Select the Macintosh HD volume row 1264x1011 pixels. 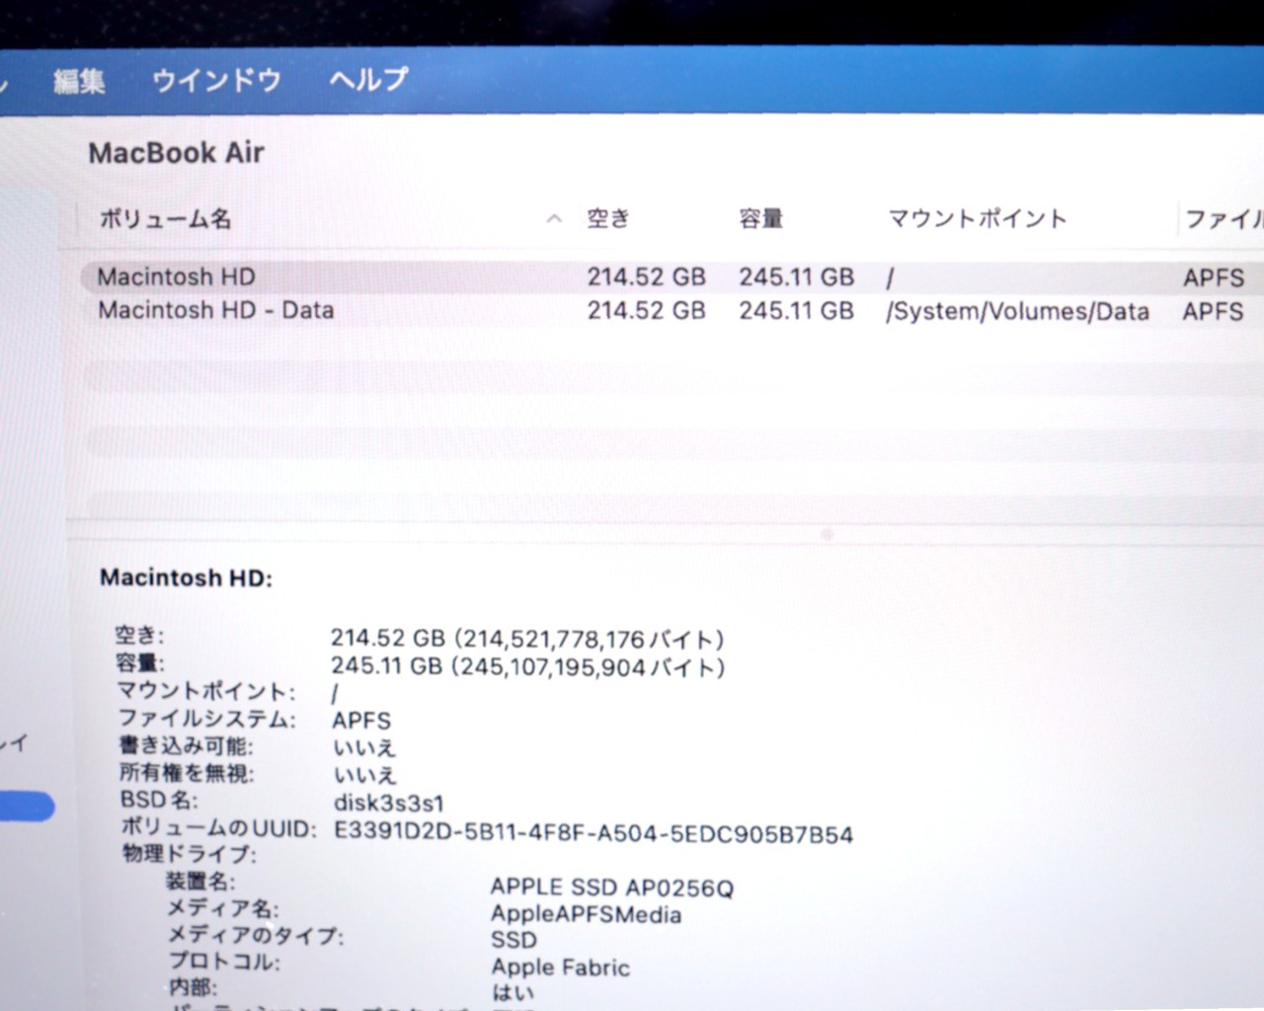[x=177, y=277]
